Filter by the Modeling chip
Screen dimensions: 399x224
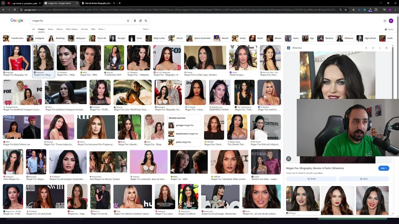pos(56,38)
